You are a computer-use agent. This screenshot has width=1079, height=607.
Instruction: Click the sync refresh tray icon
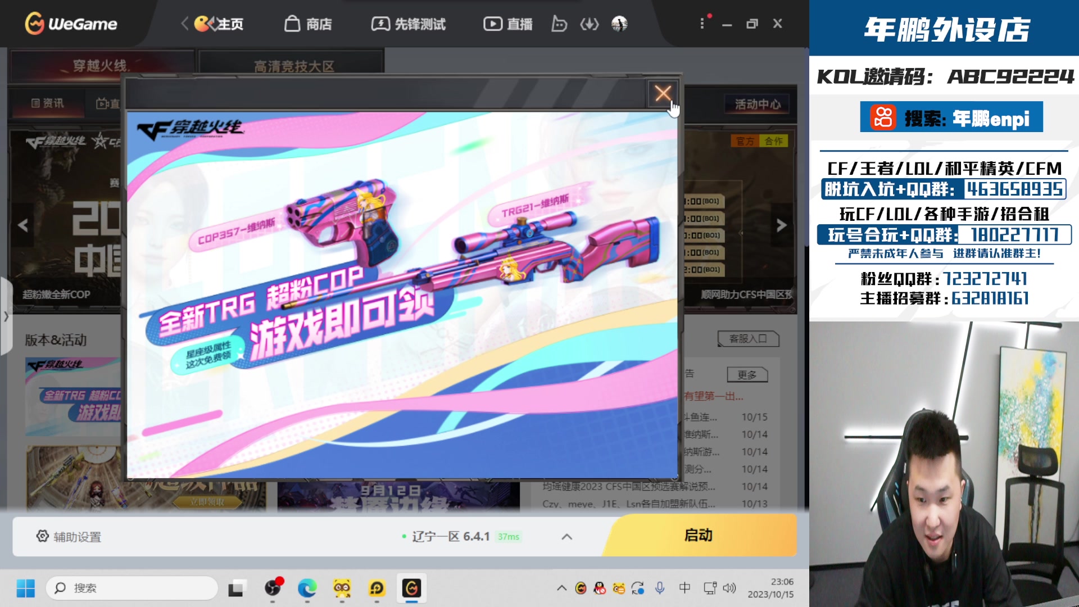(638, 588)
